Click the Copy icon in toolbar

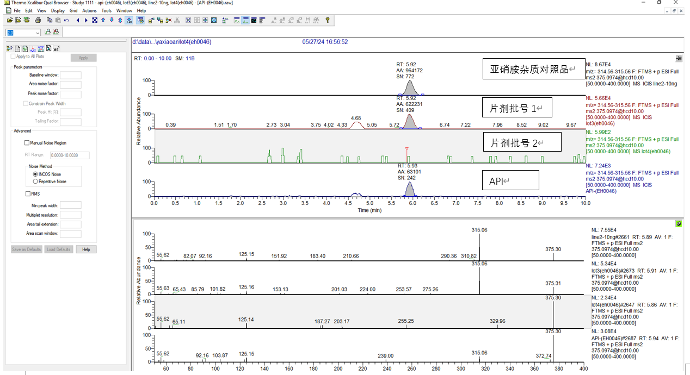(x=50, y=21)
